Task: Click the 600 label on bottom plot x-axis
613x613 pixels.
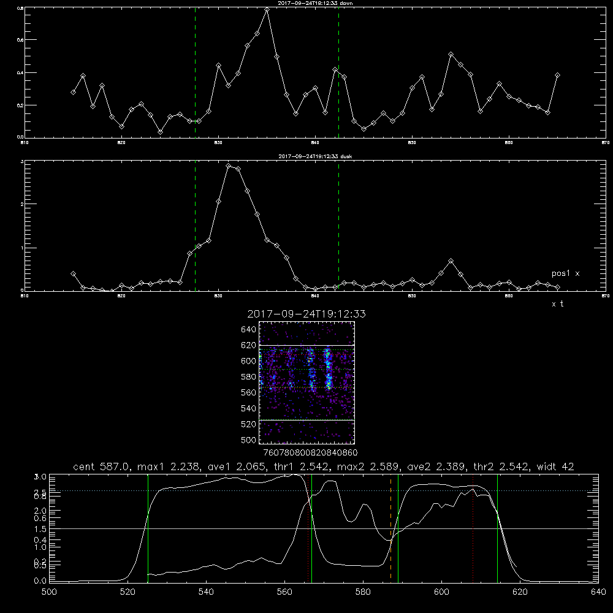Action: pyautogui.click(x=442, y=592)
